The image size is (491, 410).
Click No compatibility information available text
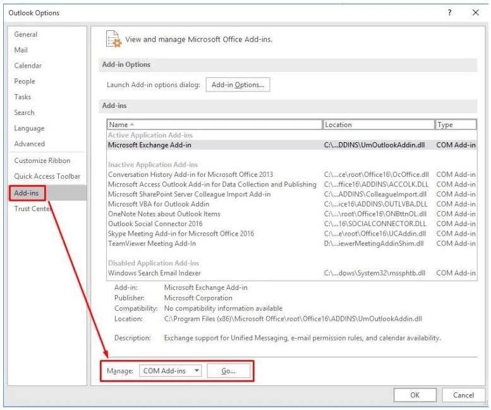pos(223,308)
